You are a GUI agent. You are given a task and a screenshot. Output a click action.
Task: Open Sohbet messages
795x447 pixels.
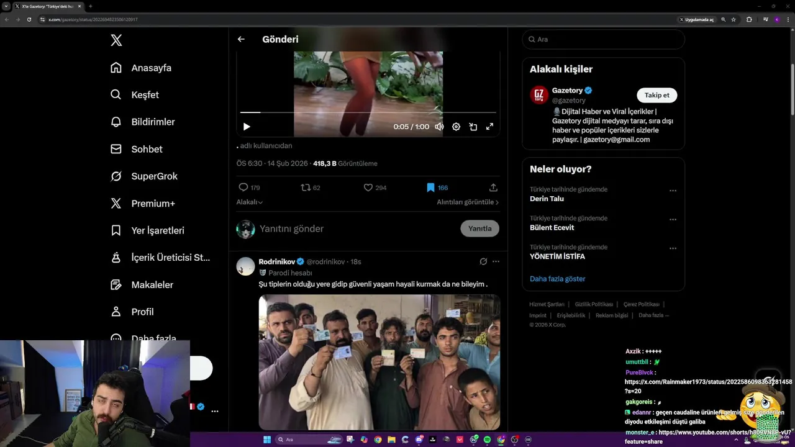(x=136, y=149)
